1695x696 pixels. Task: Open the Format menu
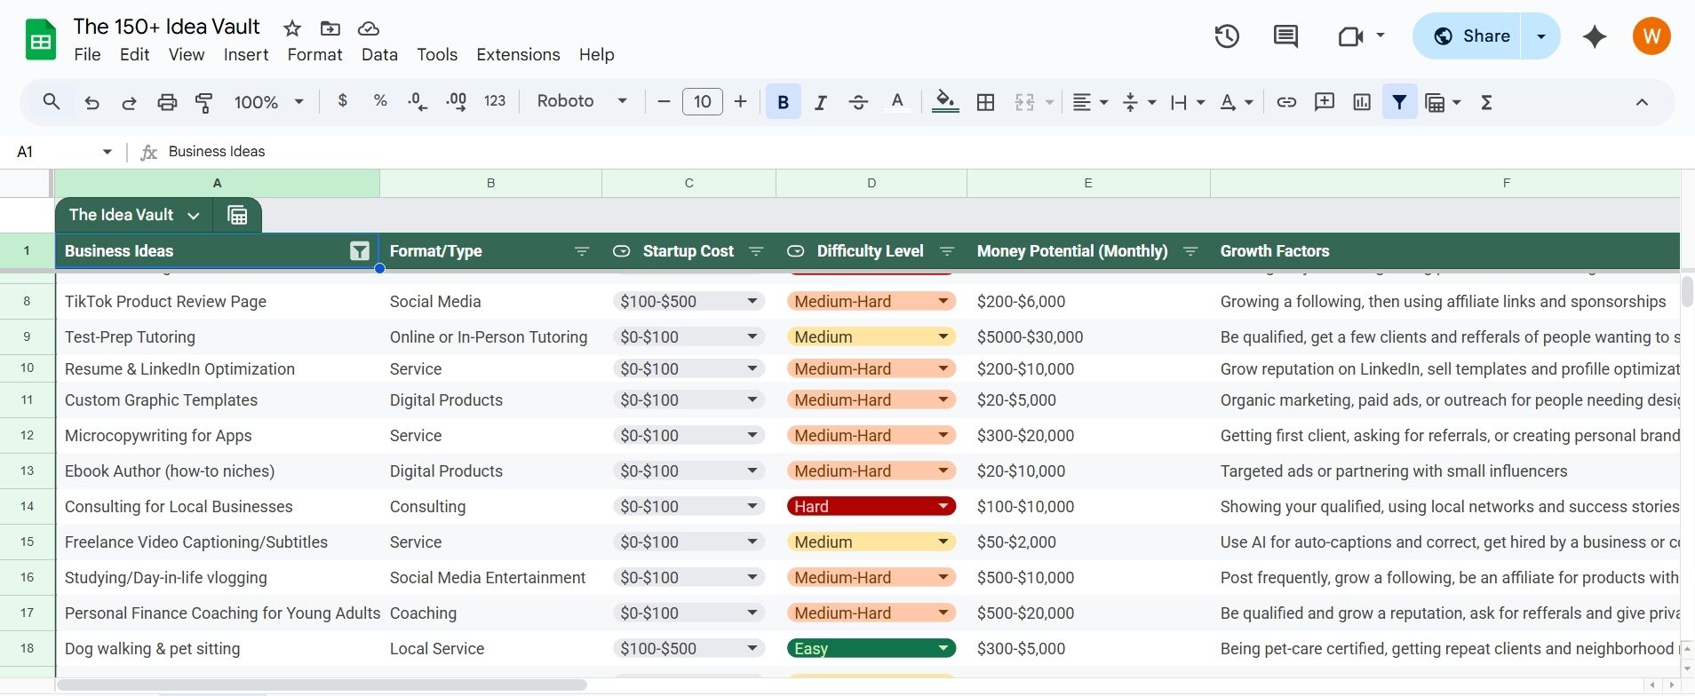(314, 55)
